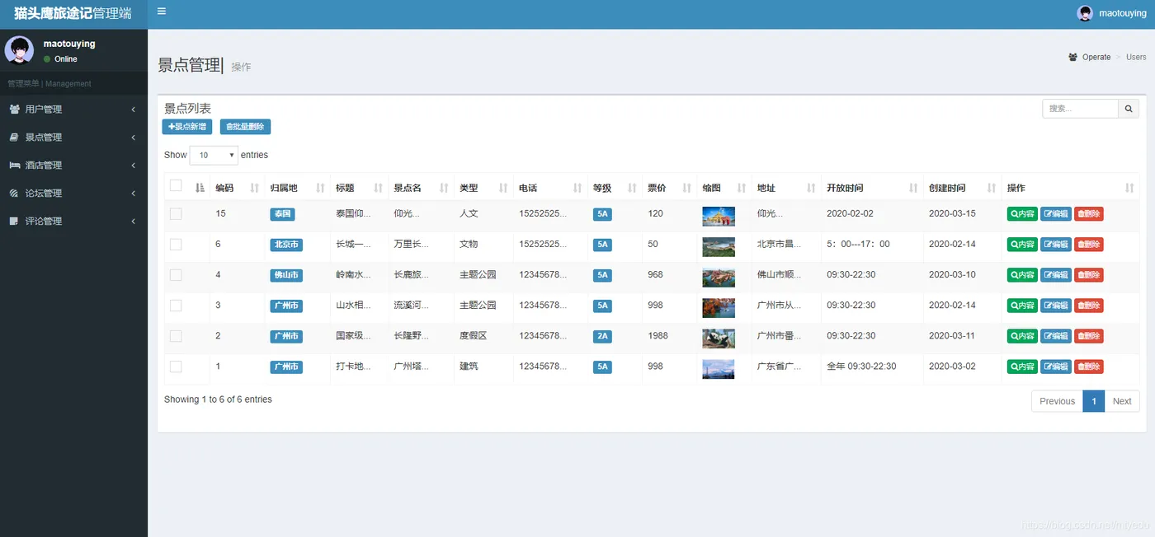
Task: Go to Next page
Action: tap(1122, 401)
